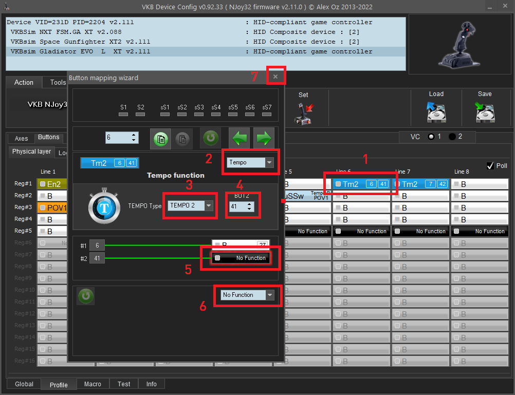Click the BUT2 number field showing 41
The width and height of the screenshot is (515, 395).
click(x=238, y=206)
